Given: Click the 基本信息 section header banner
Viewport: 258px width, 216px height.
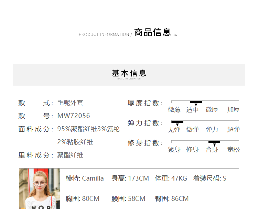Looking at the screenshot, I should click(129, 75).
